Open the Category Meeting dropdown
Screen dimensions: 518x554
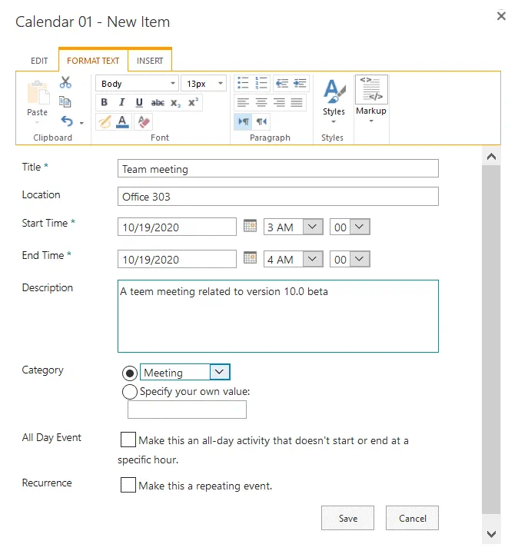pyautogui.click(x=219, y=373)
